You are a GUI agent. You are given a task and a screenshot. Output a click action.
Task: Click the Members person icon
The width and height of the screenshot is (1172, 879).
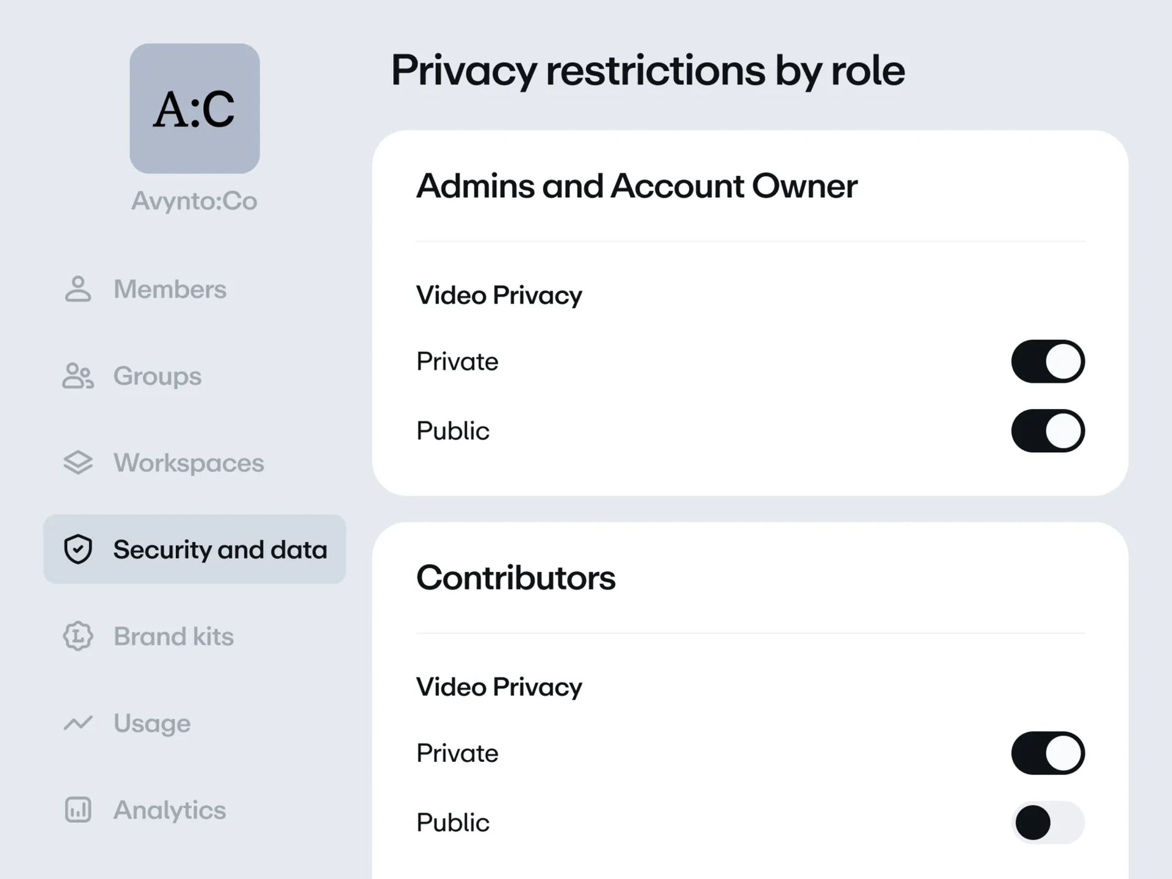(78, 289)
